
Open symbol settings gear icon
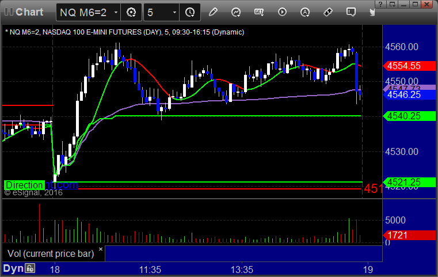(x=131, y=12)
